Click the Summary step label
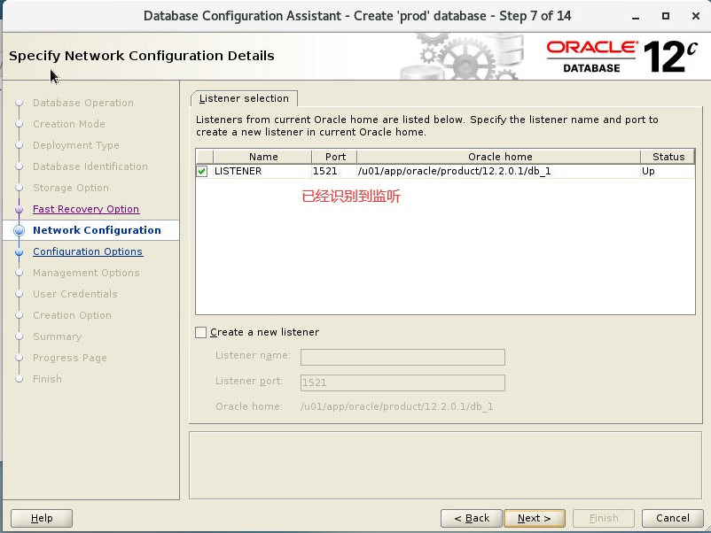The image size is (711, 533). [57, 337]
